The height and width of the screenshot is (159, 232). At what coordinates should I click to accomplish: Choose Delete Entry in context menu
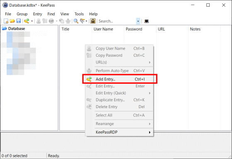click(119, 107)
